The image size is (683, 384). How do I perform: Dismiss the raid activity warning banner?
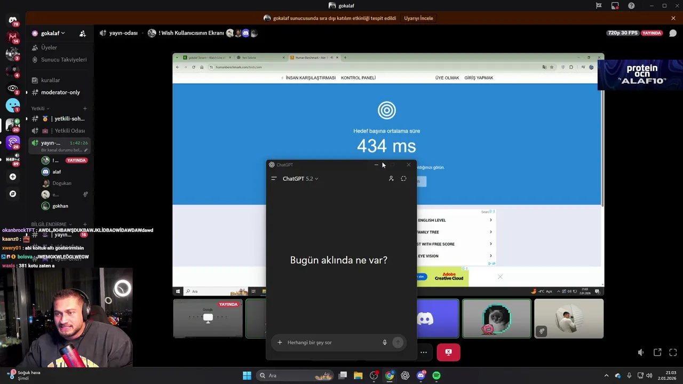[x=673, y=18]
